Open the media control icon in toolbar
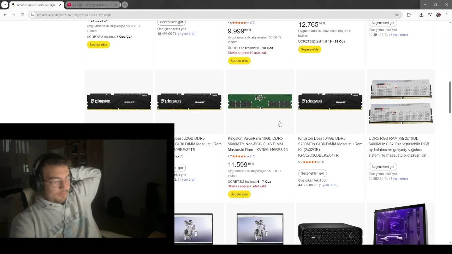Viewport: 452px width, 254px height. (430, 15)
